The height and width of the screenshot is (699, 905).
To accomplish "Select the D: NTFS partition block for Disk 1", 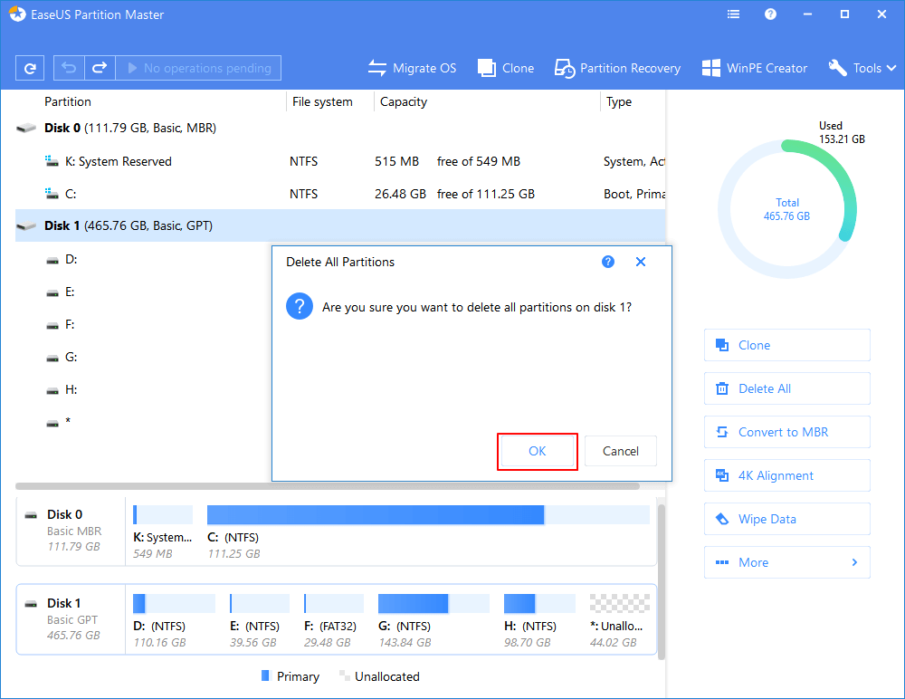I will tap(175, 602).
